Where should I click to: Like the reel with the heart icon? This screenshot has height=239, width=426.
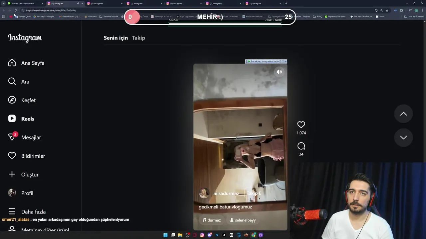click(301, 125)
